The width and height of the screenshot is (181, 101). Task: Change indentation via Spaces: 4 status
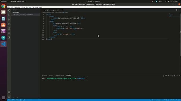160,100
